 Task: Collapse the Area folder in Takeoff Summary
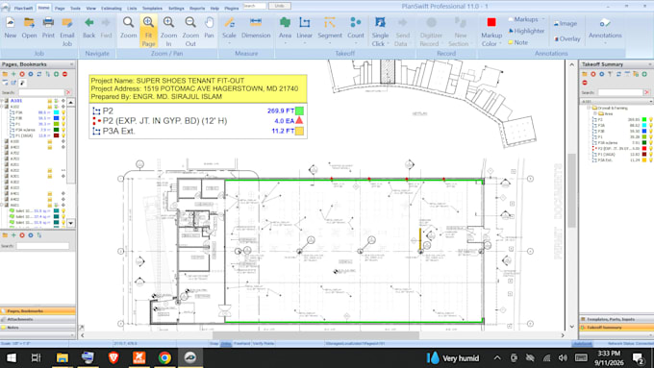[x=595, y=113]
